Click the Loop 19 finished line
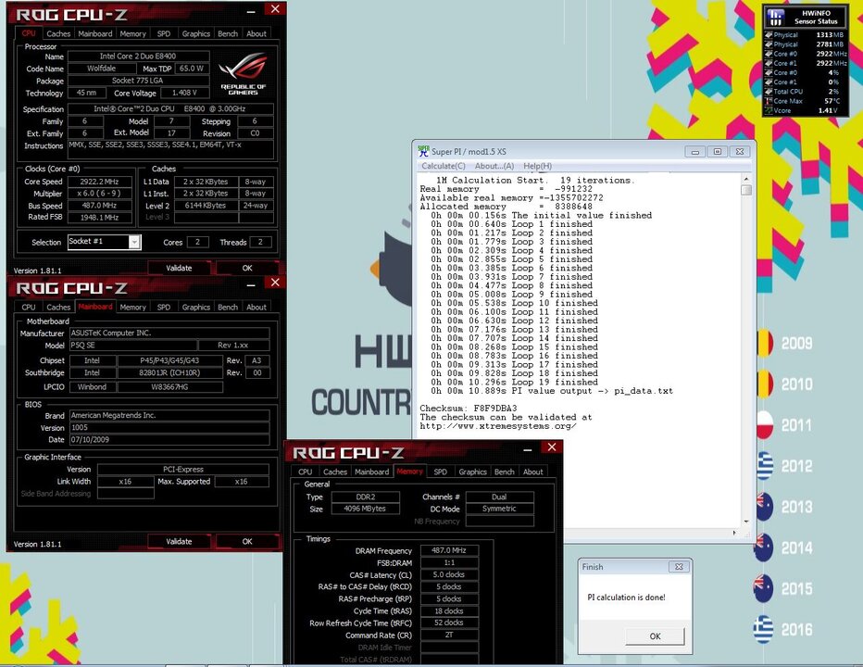Image resolution: width=863 pixels, height=667 pixels. coord(512,382)
